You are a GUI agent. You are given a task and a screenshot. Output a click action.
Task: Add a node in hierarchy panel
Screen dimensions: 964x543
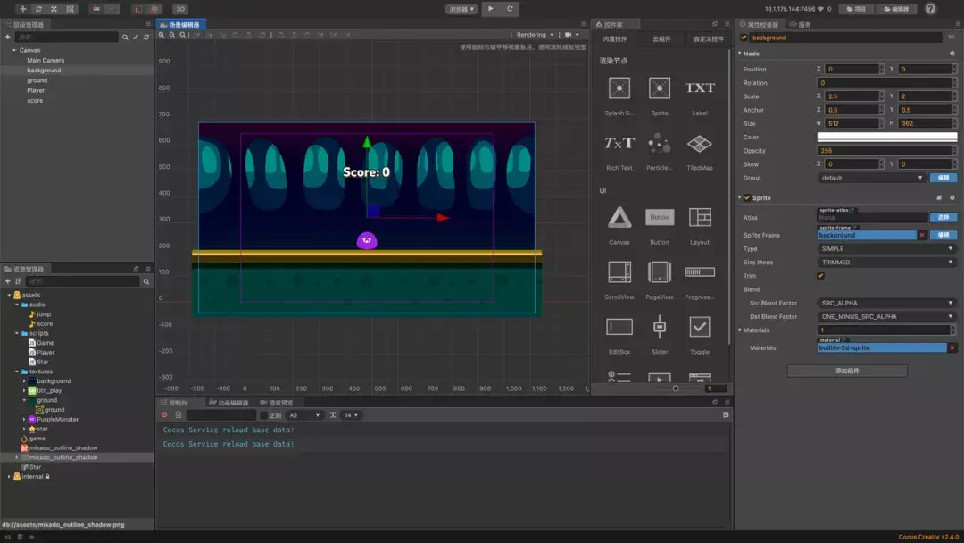[7, 37]
